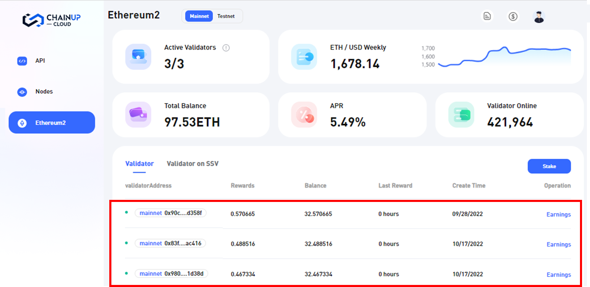This screenshot has width=590, height=287.
Task: View Earnings for validator 0x90c....d358f
Action: (x=558, y=214)
